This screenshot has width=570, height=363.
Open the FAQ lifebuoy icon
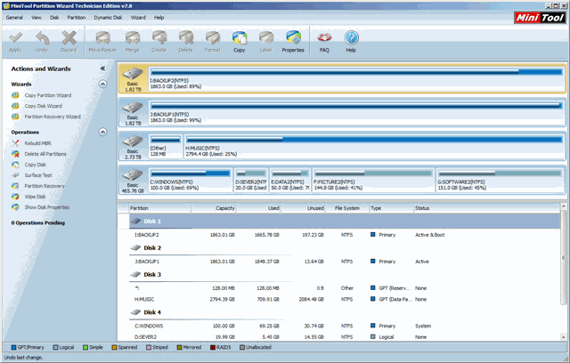(324, 42)
